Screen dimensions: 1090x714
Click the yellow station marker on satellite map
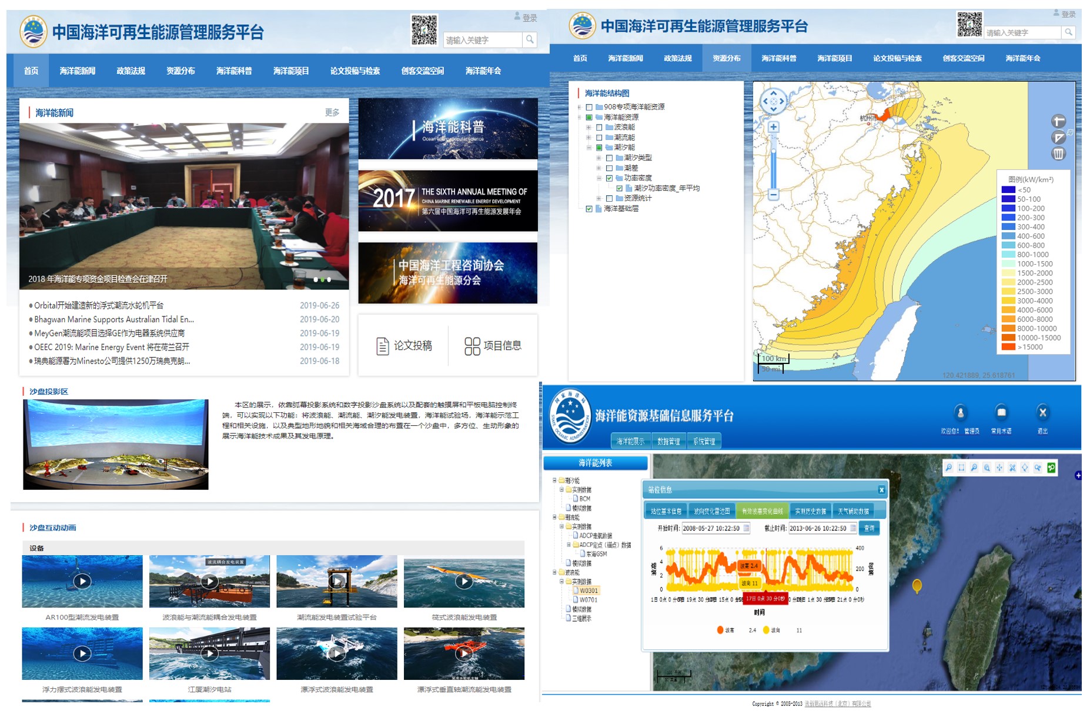pyautogui.click(x=917, y=585)
